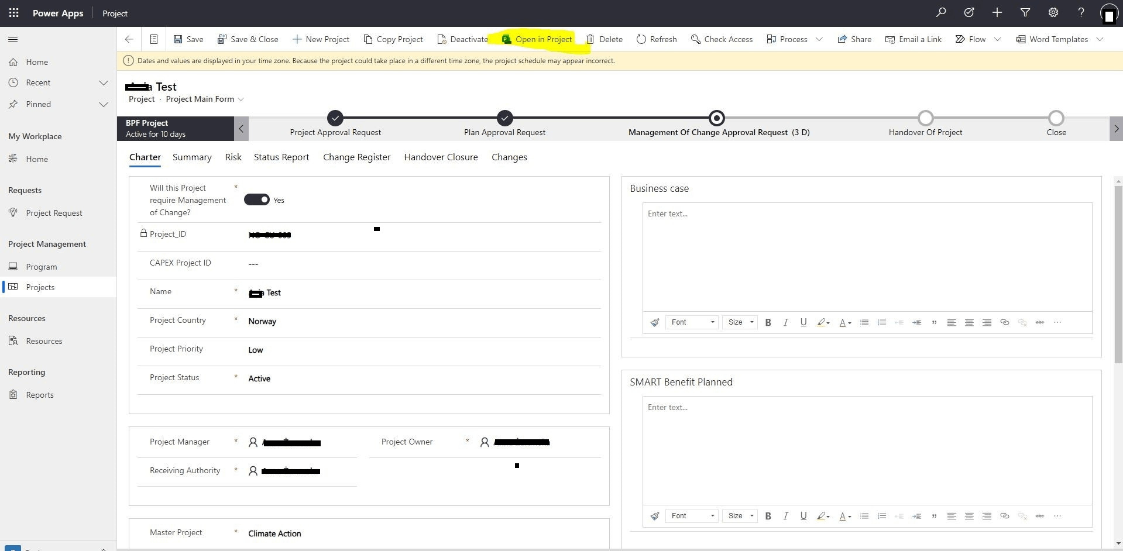Viewport: 1123px width, 551px height.
Task: Click Save in the command bar
Action: [188, 39]
